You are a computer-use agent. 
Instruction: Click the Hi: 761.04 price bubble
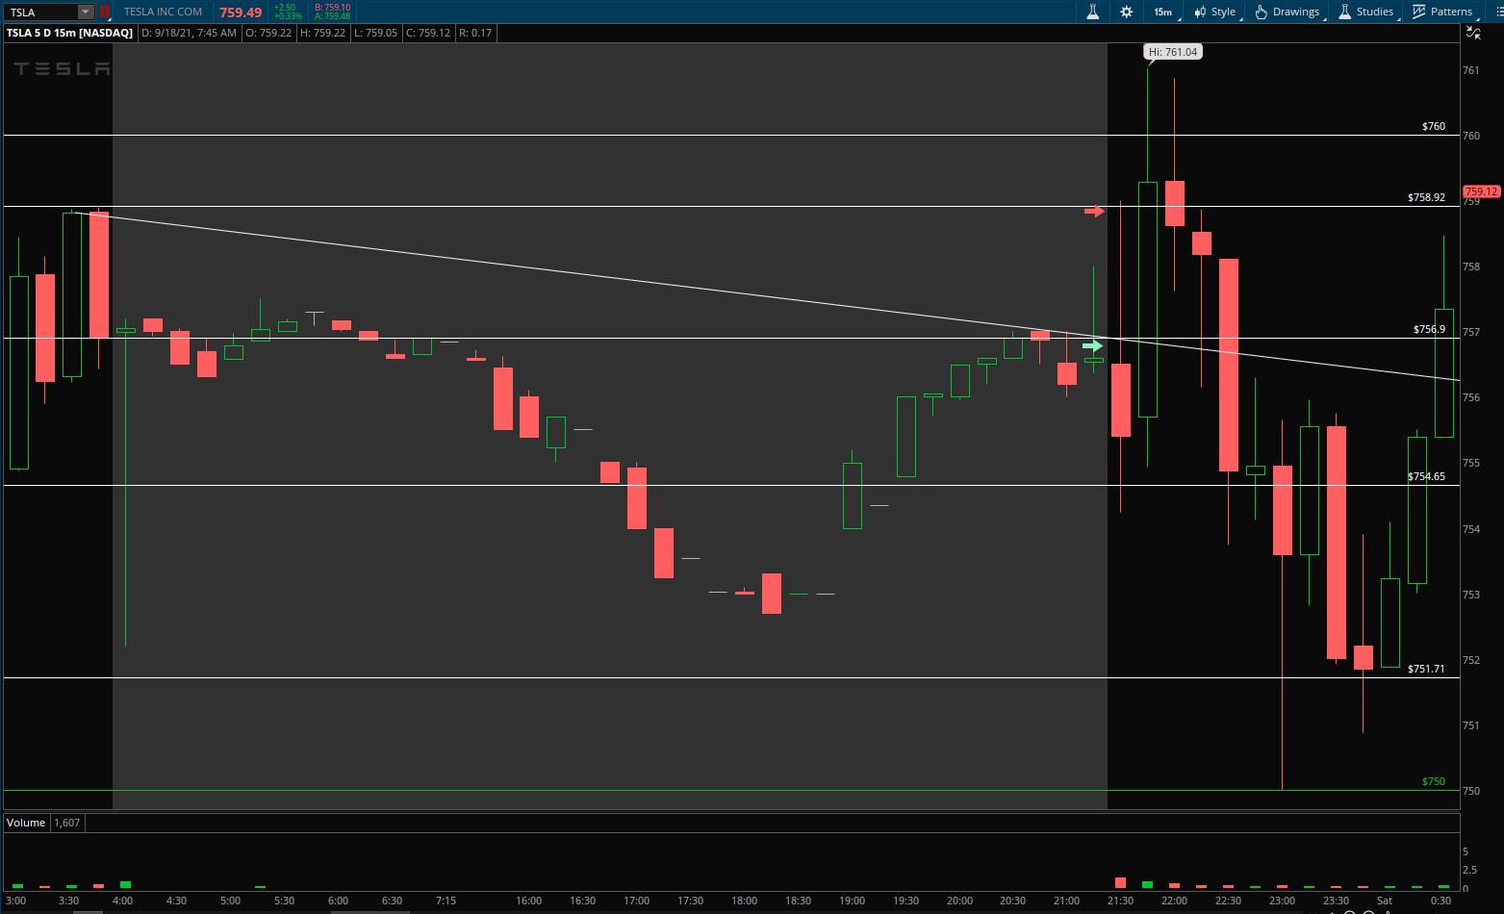click(x=1173, y=52)
